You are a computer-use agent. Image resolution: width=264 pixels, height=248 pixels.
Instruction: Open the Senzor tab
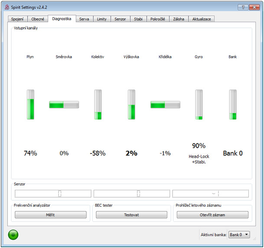point(120,19)
